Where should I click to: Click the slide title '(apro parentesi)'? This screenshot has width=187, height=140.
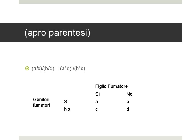click(57, 33)
